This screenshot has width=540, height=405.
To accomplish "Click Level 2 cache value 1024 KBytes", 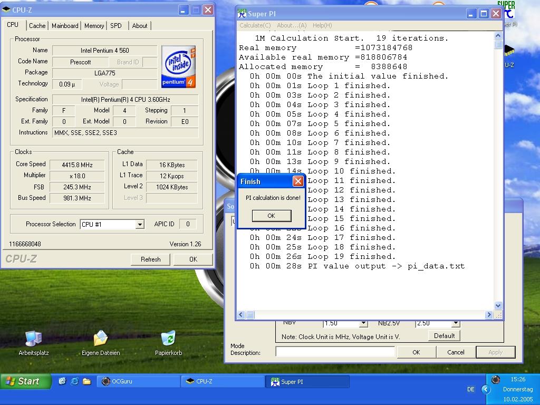I will click(x=172, y=187).
